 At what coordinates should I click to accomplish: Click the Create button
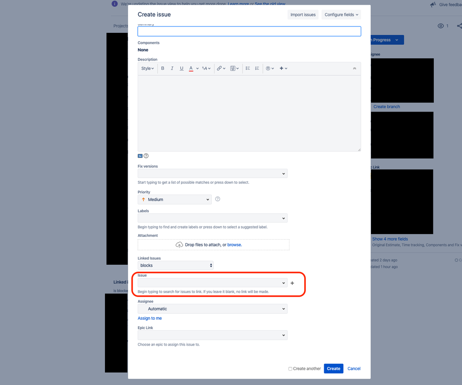pos(333,368)
